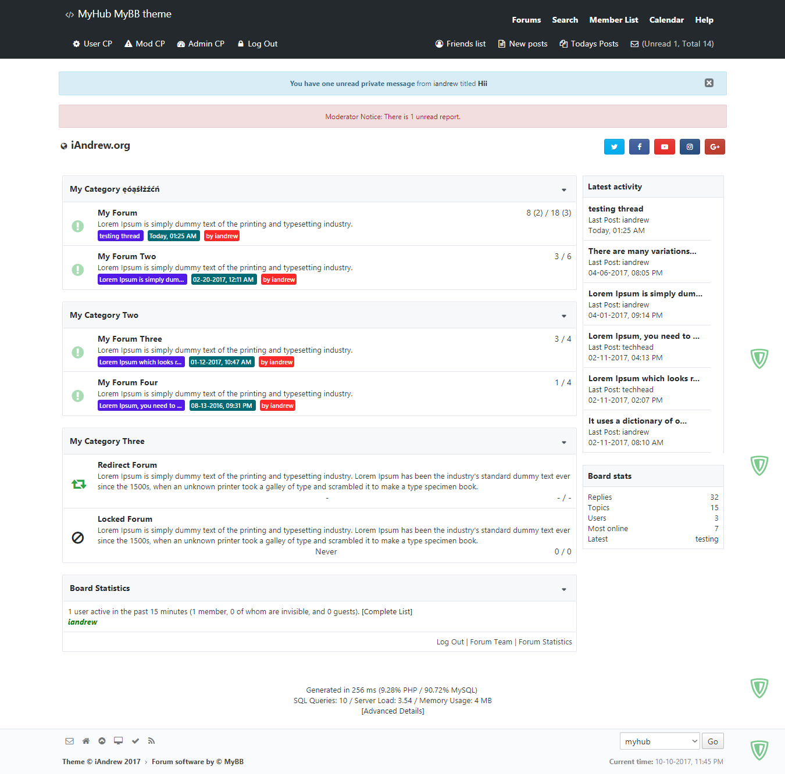The width and height of the screenshot is (785, 774).
Task: Click the checkmark mark-forums-read icon in footer
Action: click(135, 741)
